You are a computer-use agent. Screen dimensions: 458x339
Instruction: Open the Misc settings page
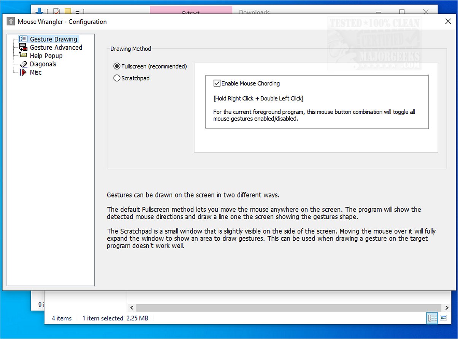tap(36, 72)
